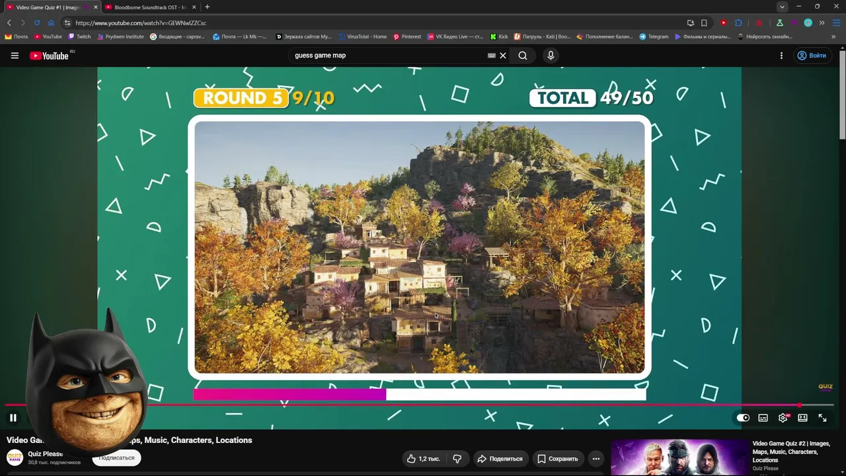Open the YouTube three-dot settings menu
This screenshot has width=846, height=476.
point(781,56)
